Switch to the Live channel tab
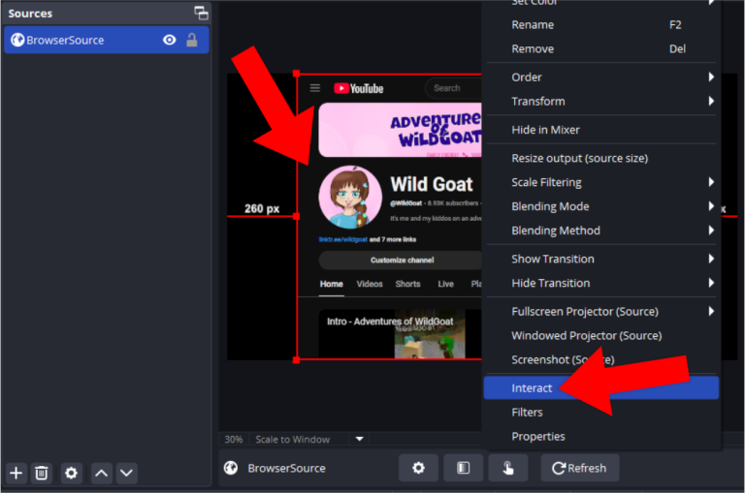 [x=445, y=284]
